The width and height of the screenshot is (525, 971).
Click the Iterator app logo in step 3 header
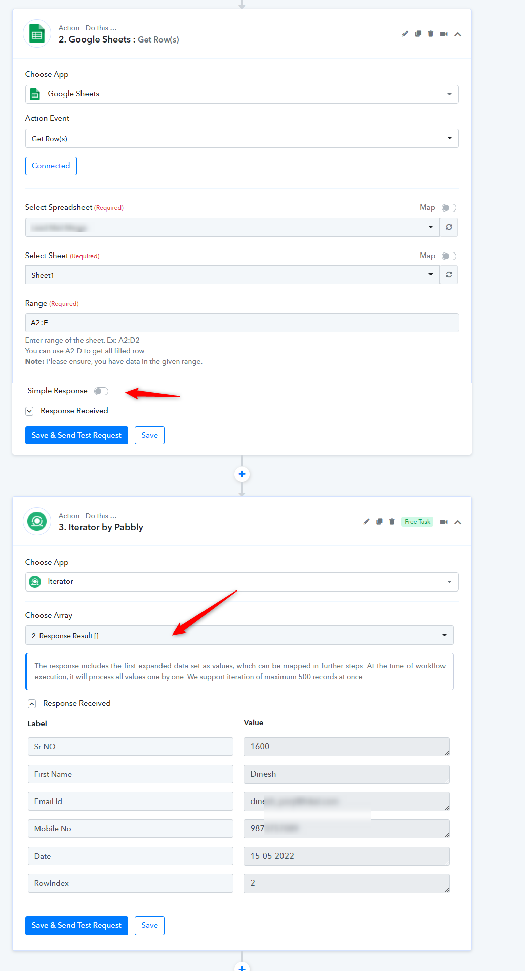tap(37, 521)
